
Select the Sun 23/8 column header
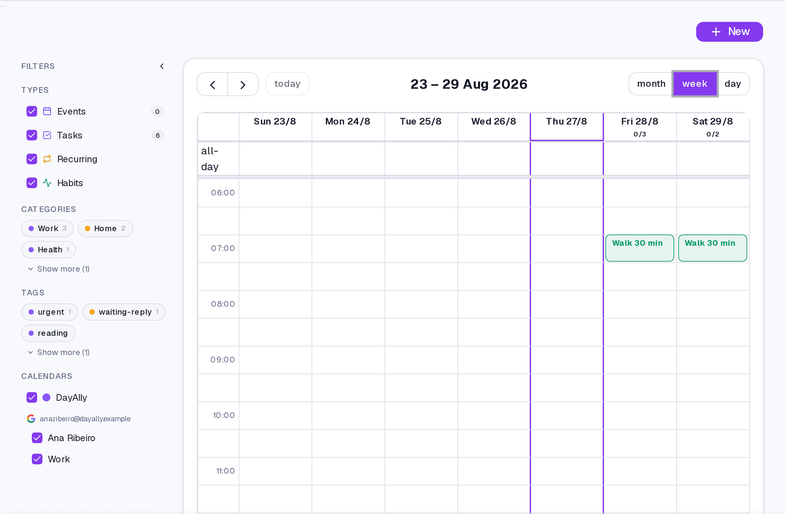coord(275,127)
